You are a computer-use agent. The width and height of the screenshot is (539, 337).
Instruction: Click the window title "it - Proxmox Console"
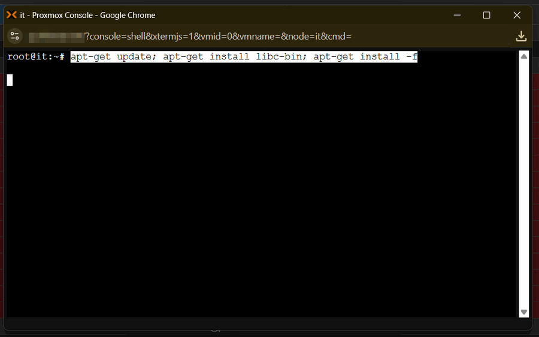click(87, 15)
